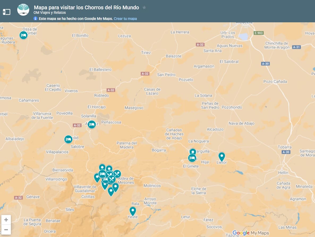Open the side panel toggle icon
This screenshot has height=237, width=315.
[6, 12]
